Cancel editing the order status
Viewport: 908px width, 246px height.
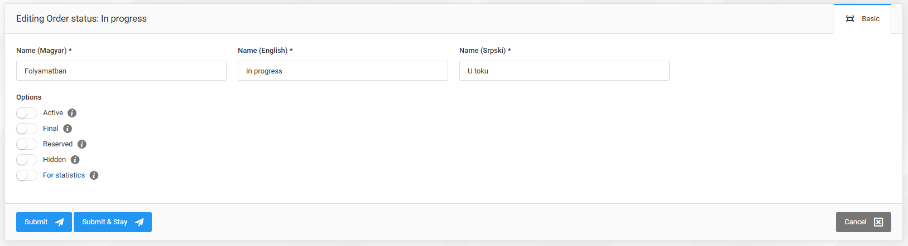[x=863, y=222]
